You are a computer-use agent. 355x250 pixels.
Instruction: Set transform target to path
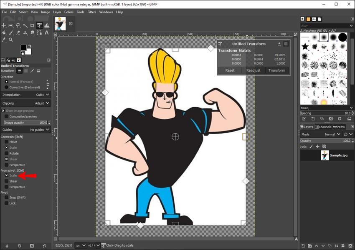coord(32,71)
